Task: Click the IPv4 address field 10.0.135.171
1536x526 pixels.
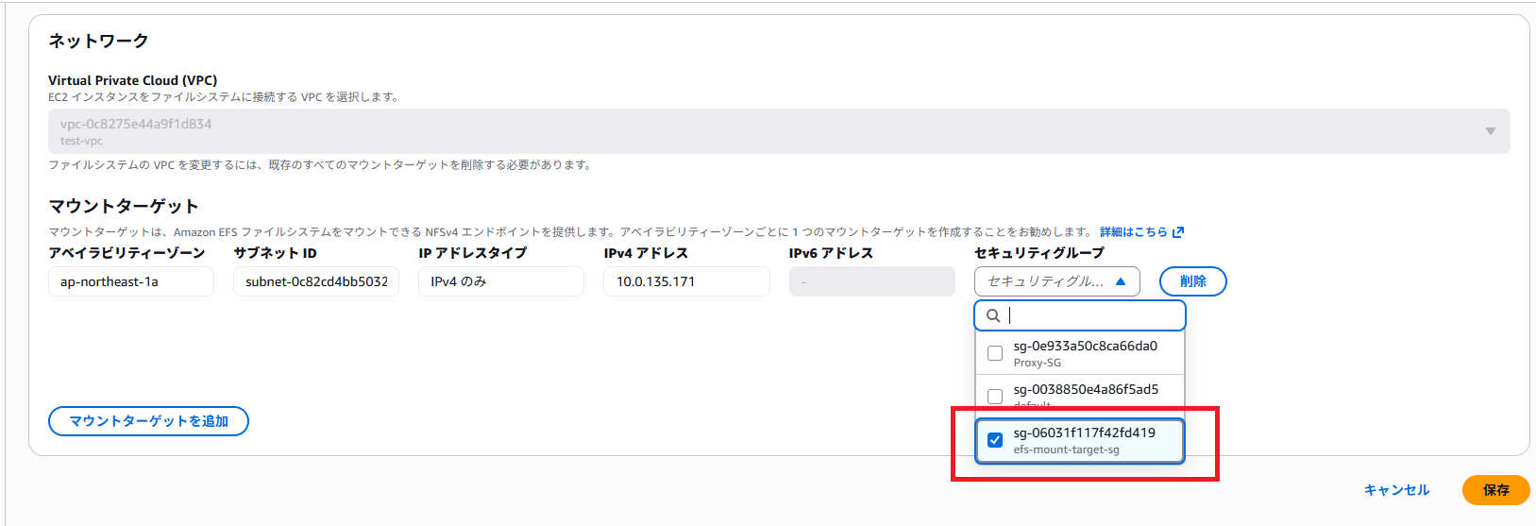Action: click(686, 281)
